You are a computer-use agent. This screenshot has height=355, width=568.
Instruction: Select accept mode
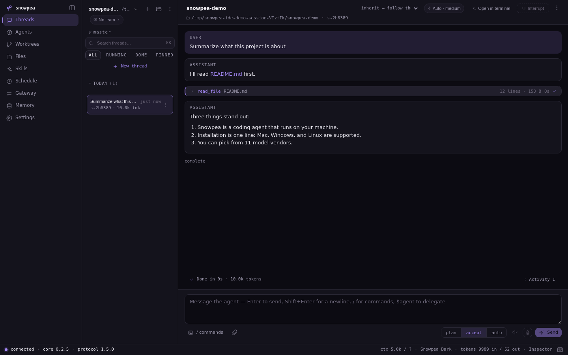click(x=474, y=333)
